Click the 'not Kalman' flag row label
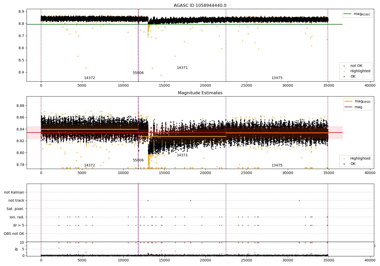This screenshot has width=380, height=266. (14, 192)
